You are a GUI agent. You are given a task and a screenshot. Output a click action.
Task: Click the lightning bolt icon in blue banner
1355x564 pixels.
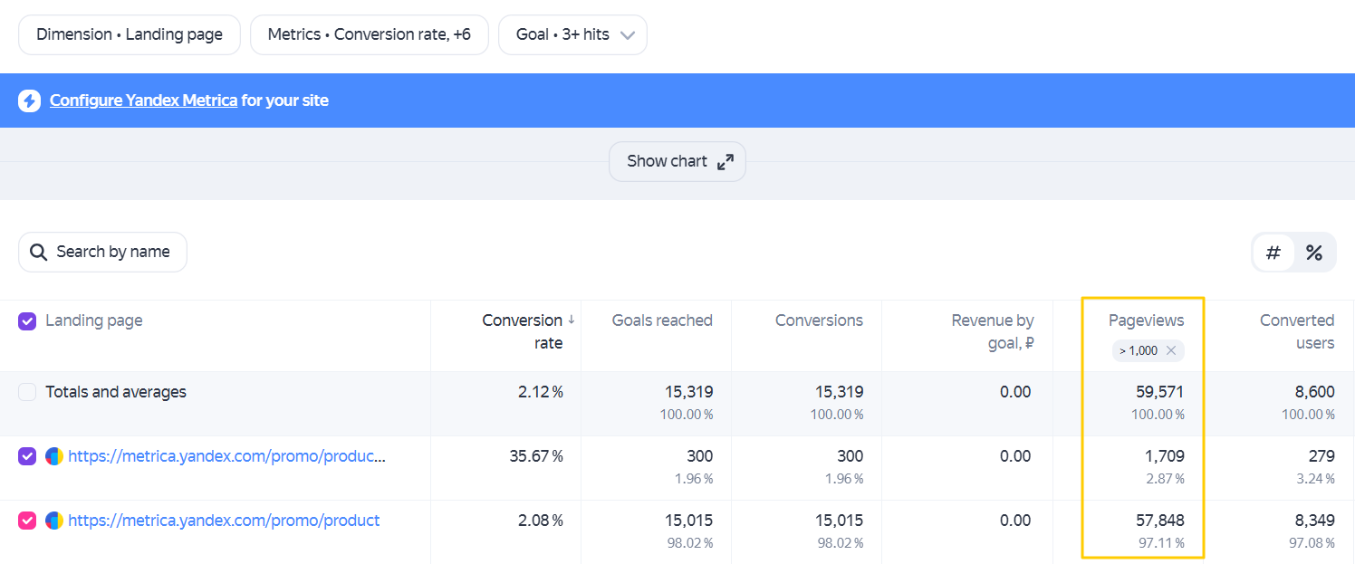[x=29, y=100]
